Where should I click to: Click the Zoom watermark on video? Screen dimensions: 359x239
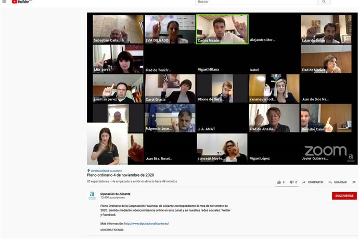[x=325, y=151]
